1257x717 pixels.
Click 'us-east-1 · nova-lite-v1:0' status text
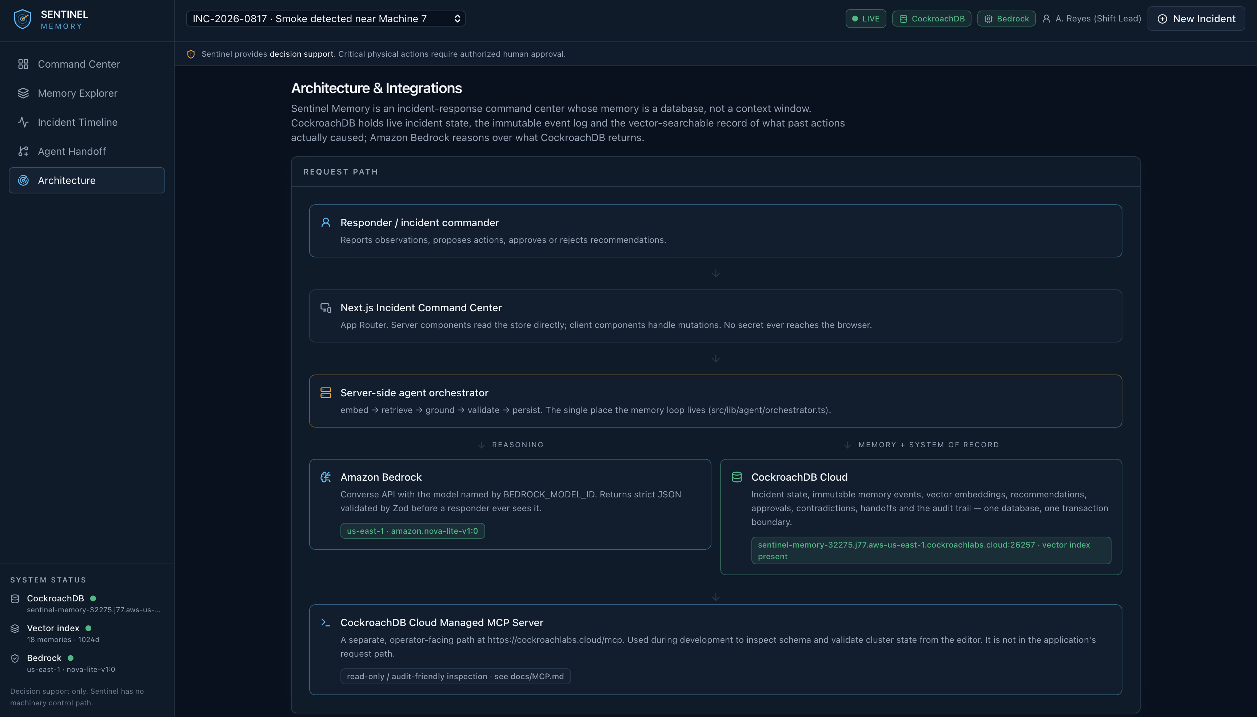click(71, 670)
